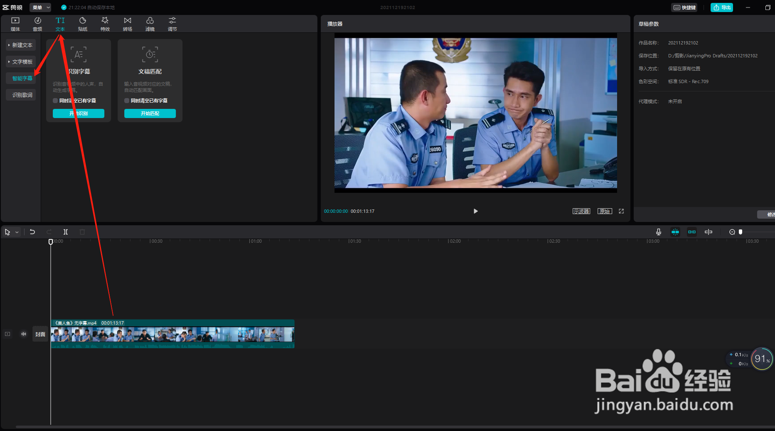Click the 文稿匹配 card icon
The height and width of the screenshot is (431, 775).
(150, 54)
